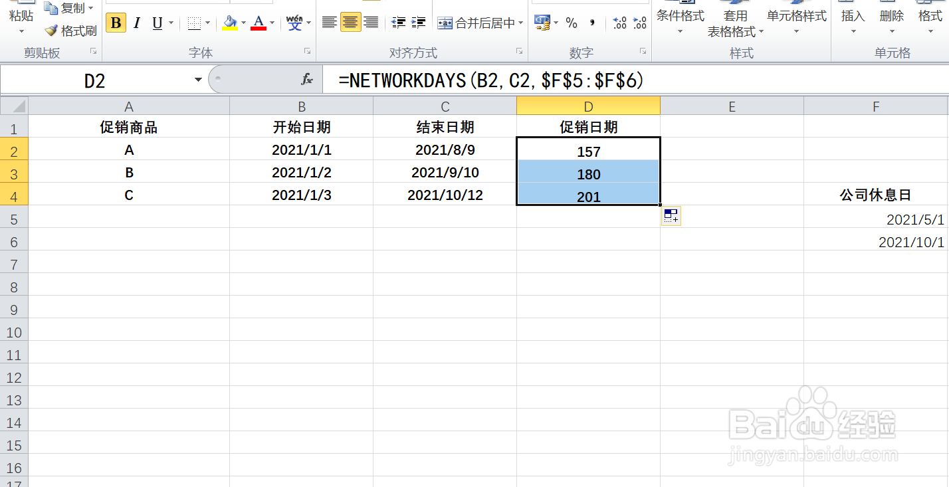
Task: Open 条件格式 conditional formatting menu
Action: coord(680,20)
